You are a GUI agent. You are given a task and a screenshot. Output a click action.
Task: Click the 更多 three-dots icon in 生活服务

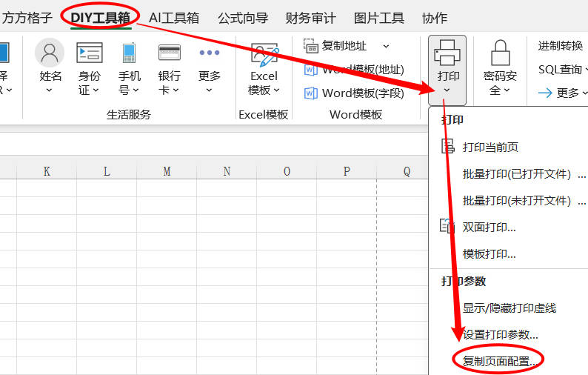210,53
